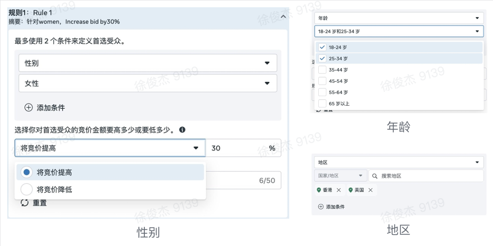Check the 35-44 岁 age checkbox

click(323, 70)
